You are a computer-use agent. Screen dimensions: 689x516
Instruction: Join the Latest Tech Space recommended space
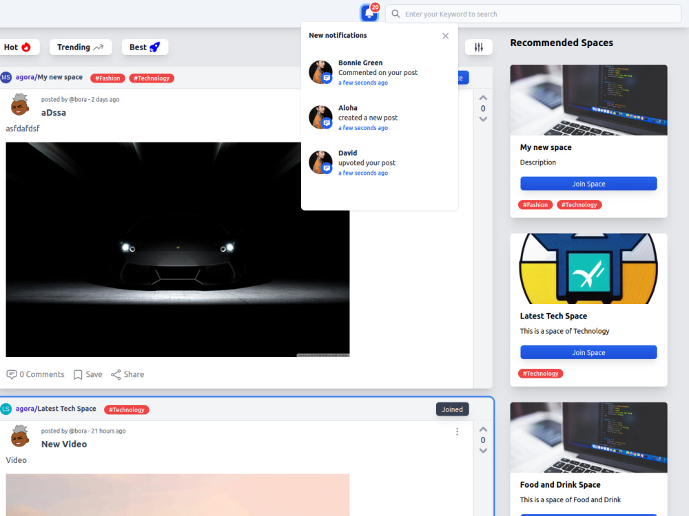click(x=588, y=352)
